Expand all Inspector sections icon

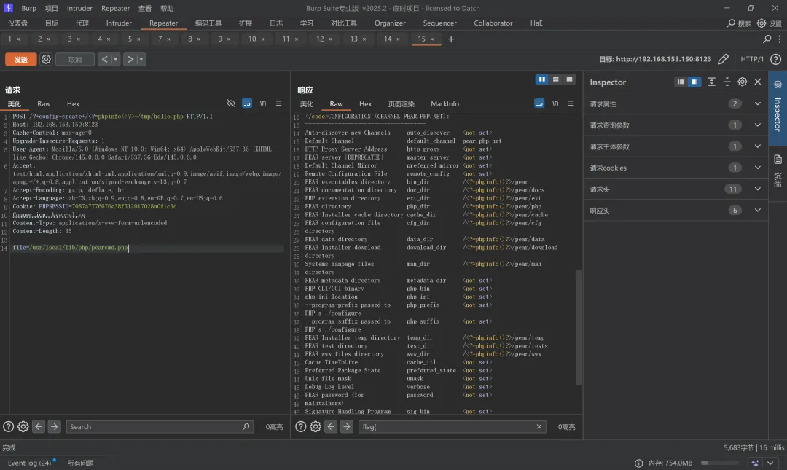(712, 82)
